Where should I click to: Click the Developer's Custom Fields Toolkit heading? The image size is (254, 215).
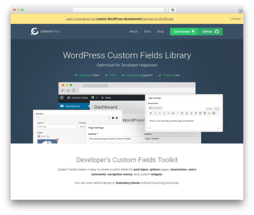pyautogui.click(x=127, y=160)
